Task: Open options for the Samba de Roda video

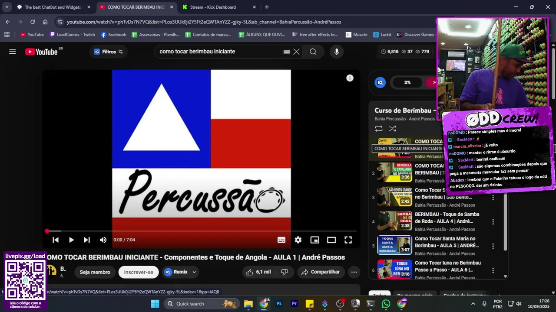Action: click(x=493, y=222)
